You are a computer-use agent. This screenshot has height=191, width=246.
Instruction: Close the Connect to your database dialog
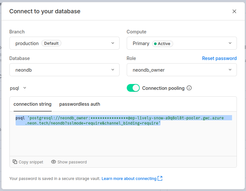click(234, 11)
